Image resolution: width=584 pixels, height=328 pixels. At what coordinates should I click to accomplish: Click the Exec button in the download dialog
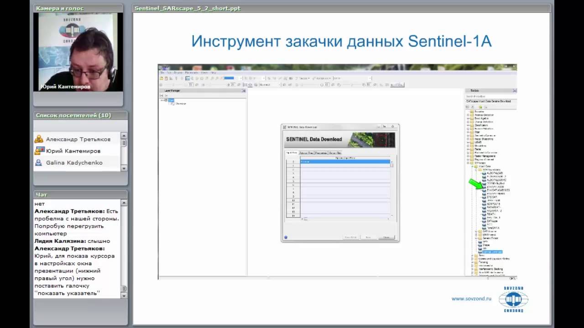click(369, 237)
